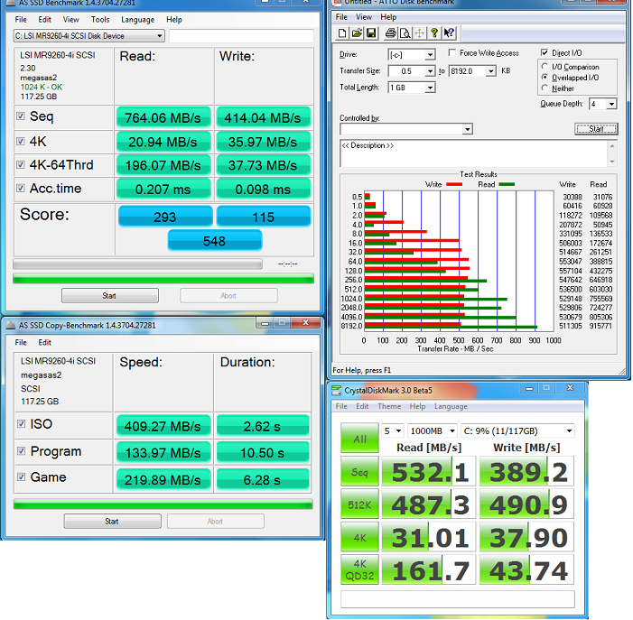
Task: Click the green All button in CrystalDiskMark
Action: click(x=359, y=439)
